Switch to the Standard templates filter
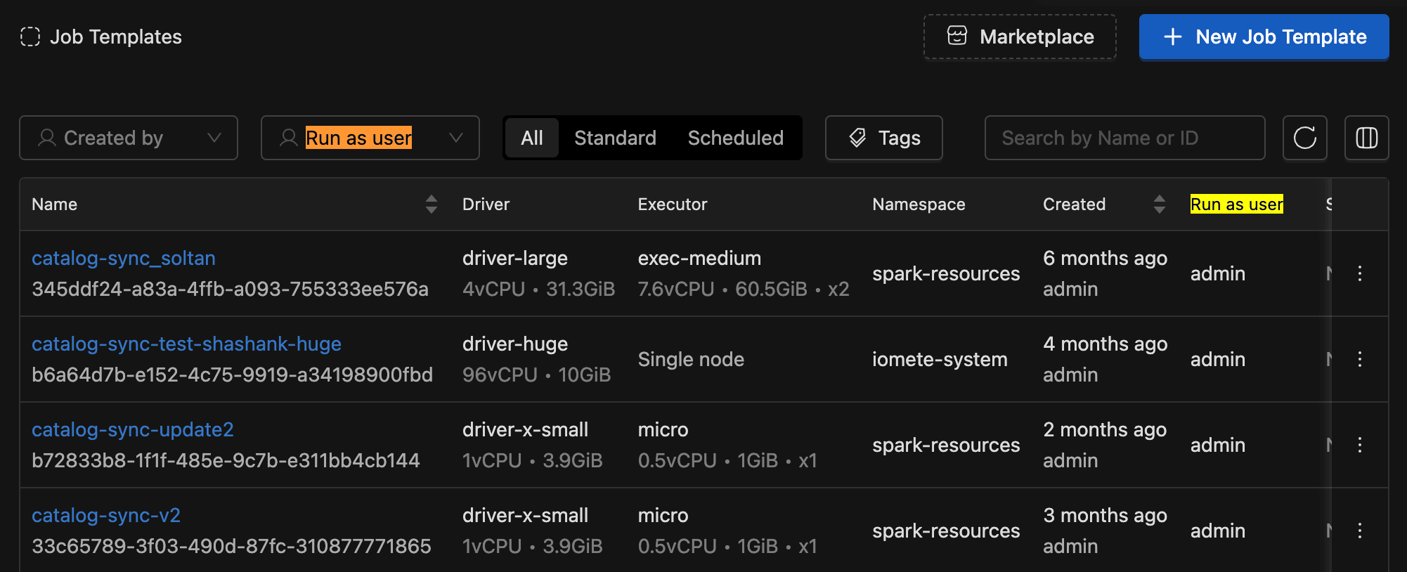 click(615, 138)
